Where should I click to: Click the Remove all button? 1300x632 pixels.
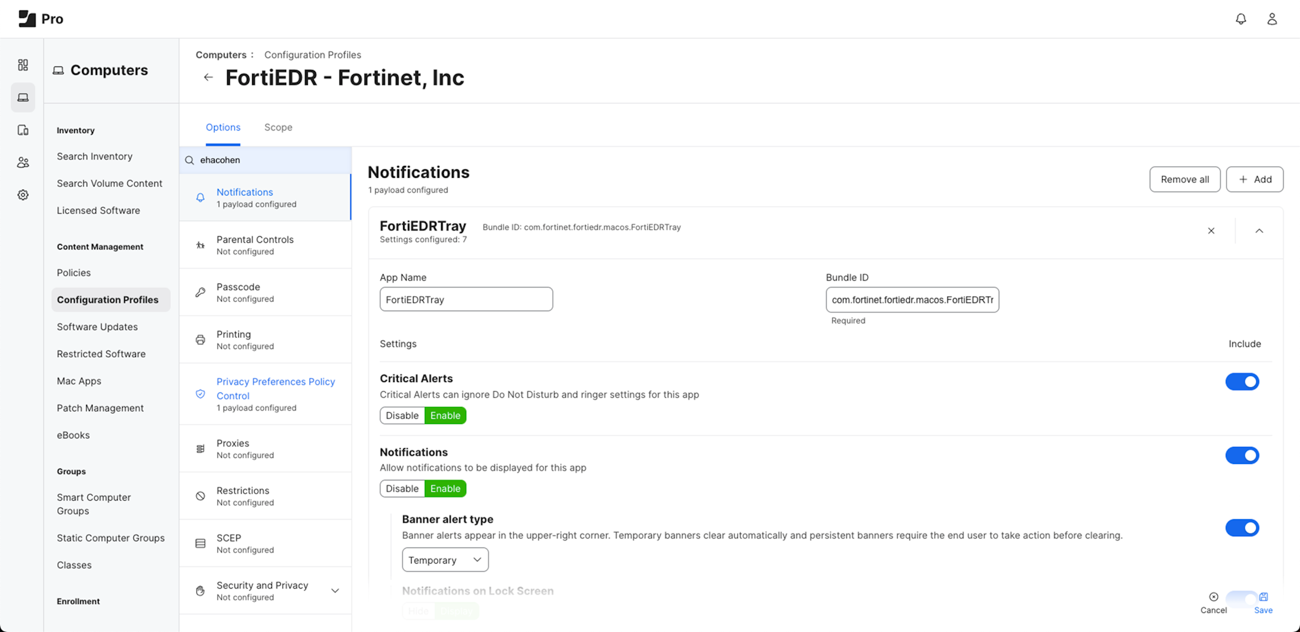(x=1184, y=179)
